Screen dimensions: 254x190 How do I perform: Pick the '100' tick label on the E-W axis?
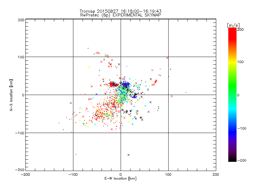(x=168, y=175)
